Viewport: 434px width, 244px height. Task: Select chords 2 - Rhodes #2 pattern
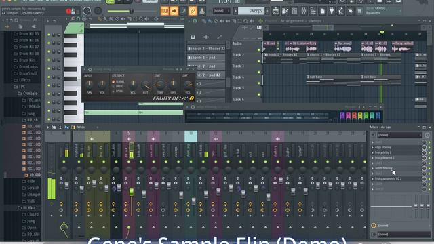(x=206, y=49)
